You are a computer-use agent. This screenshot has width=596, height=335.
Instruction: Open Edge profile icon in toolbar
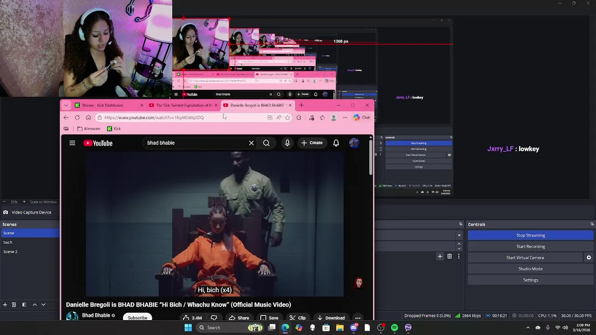pos(333,118)
